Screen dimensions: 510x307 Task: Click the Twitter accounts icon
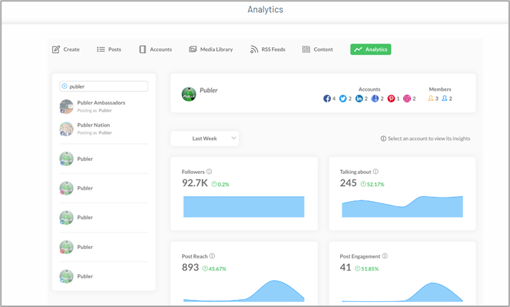coord(343,99)
